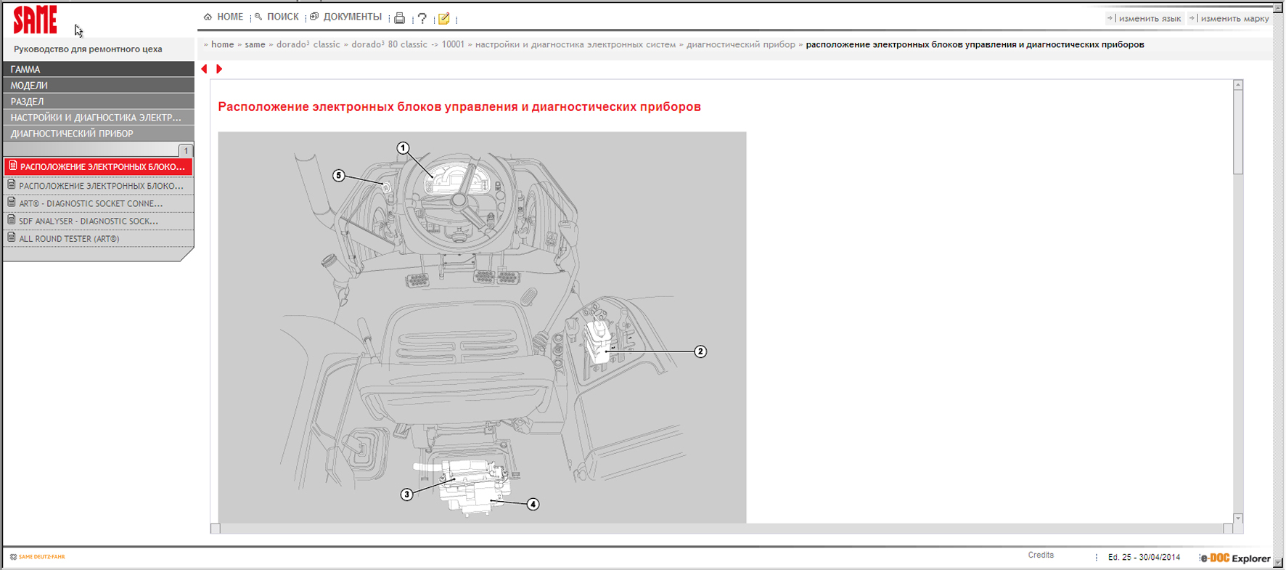Screen dimensions: 1286x570
Task: Click the SAME brand logo
Action: (35, 20)
